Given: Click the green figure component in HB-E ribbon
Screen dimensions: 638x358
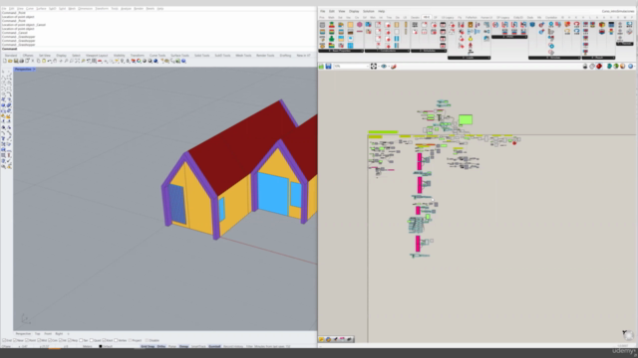Looking at the screenshot, I should pos(331,38).
